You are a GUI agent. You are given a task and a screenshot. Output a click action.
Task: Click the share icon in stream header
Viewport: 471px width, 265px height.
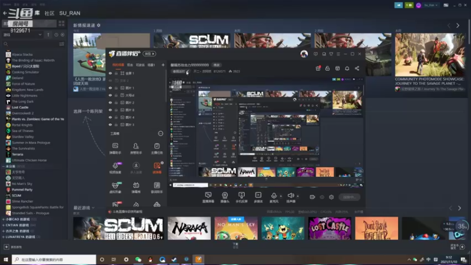[x=357, y=68]
